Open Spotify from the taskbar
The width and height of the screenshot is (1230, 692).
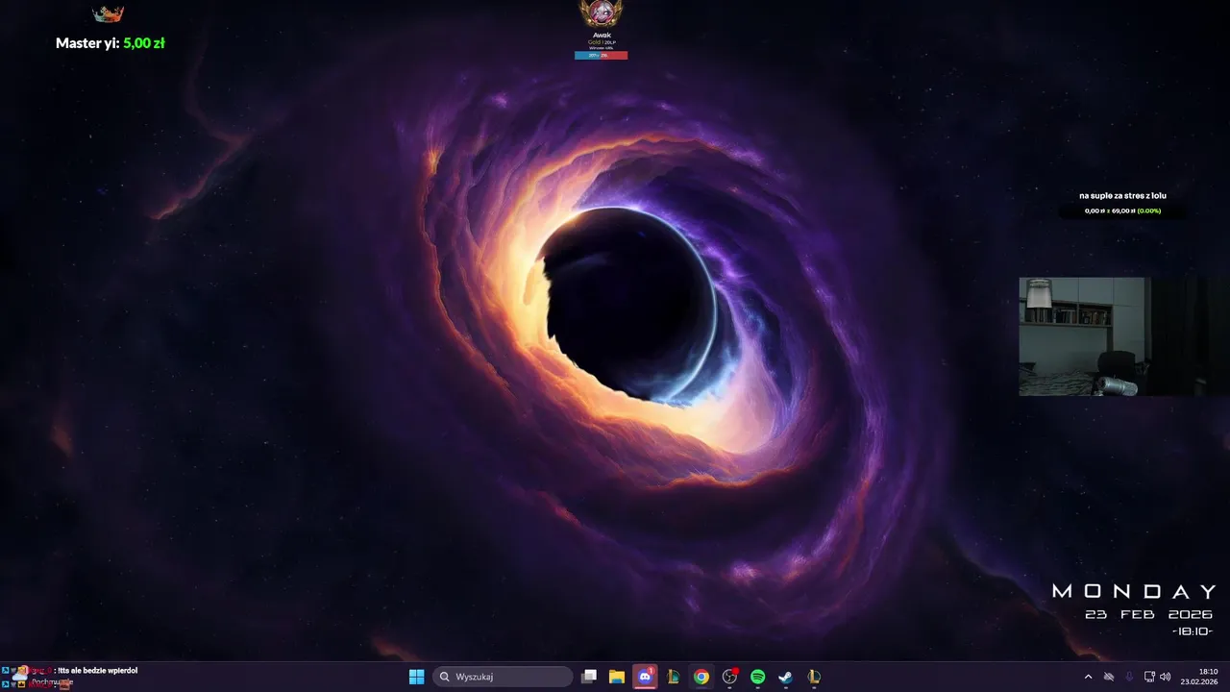(x=757, y=677)
